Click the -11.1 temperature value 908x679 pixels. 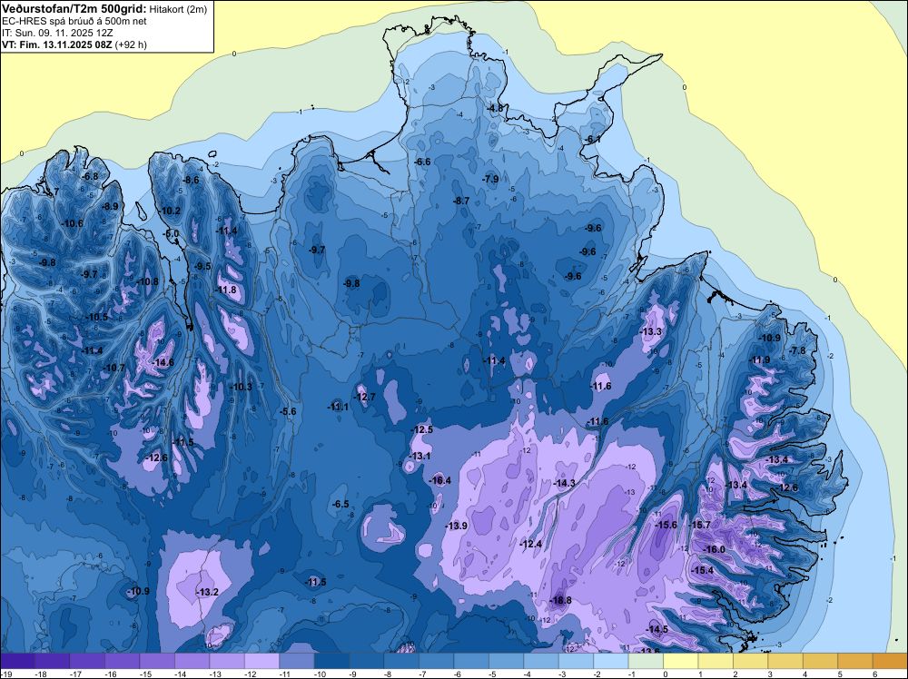[x=338, y=407]
